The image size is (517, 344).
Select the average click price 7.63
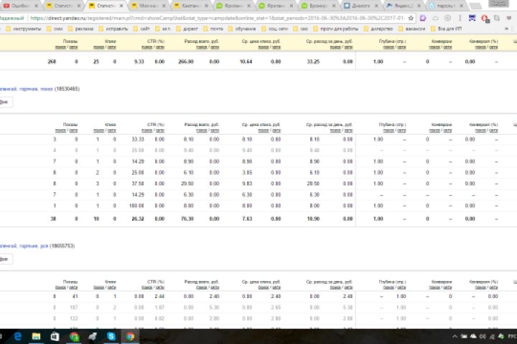(247, 219)
